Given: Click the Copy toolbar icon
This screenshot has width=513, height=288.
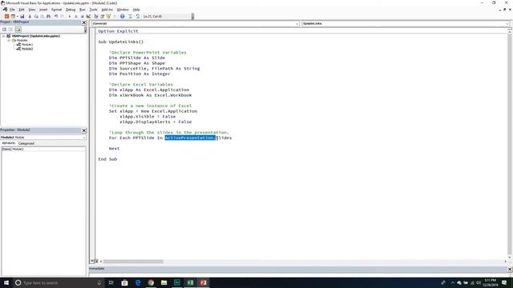Looking at the screenshot, I should point(36,16).
